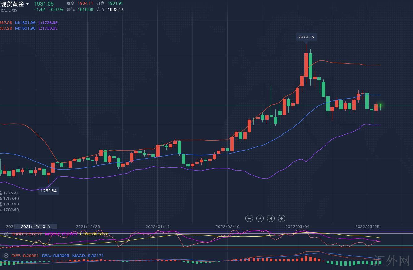Select the 2022/01/19 date on time axis
The image size is (413, 270).
click(x=157, y=226)
